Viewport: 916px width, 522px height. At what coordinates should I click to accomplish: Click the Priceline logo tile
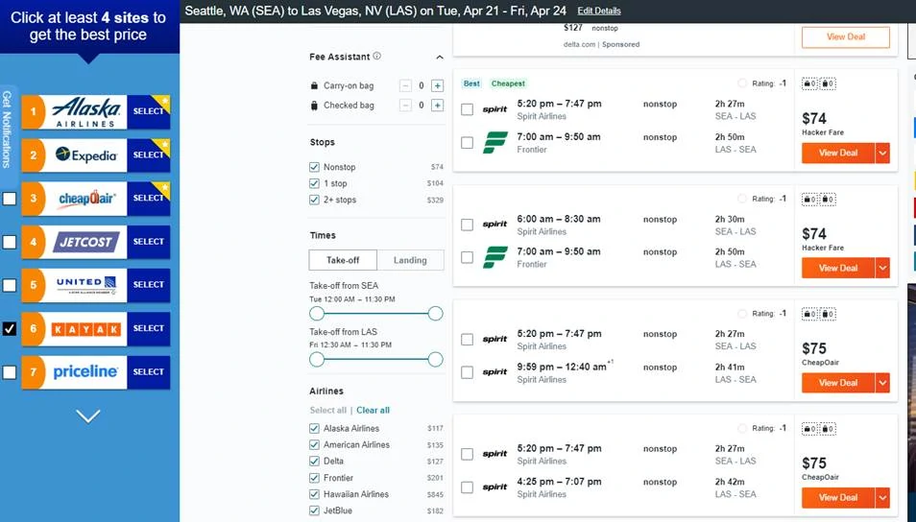86,372
